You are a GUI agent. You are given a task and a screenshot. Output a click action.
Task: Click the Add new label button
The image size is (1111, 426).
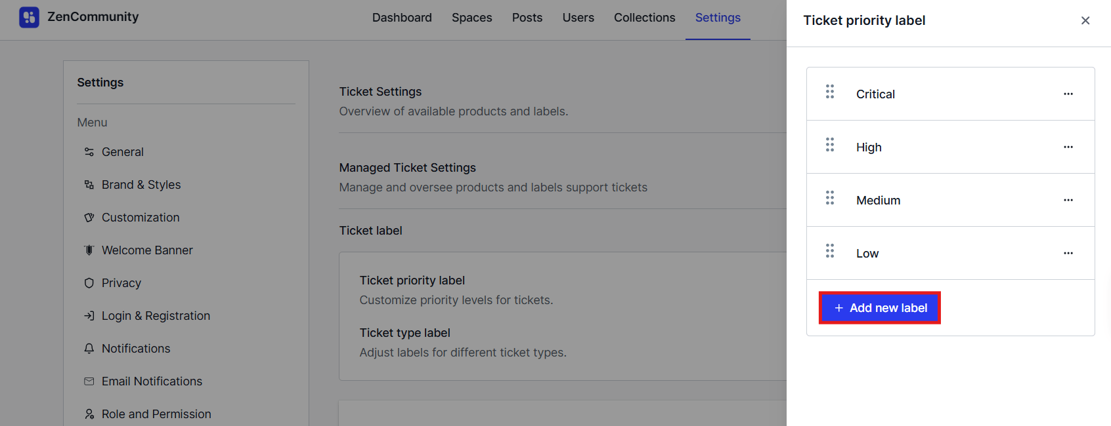(880, 308)
